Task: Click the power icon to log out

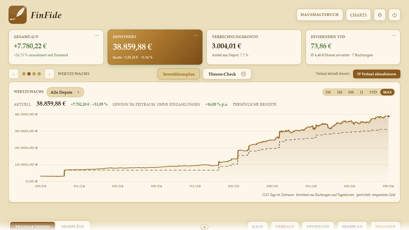Action: (394, 15)
